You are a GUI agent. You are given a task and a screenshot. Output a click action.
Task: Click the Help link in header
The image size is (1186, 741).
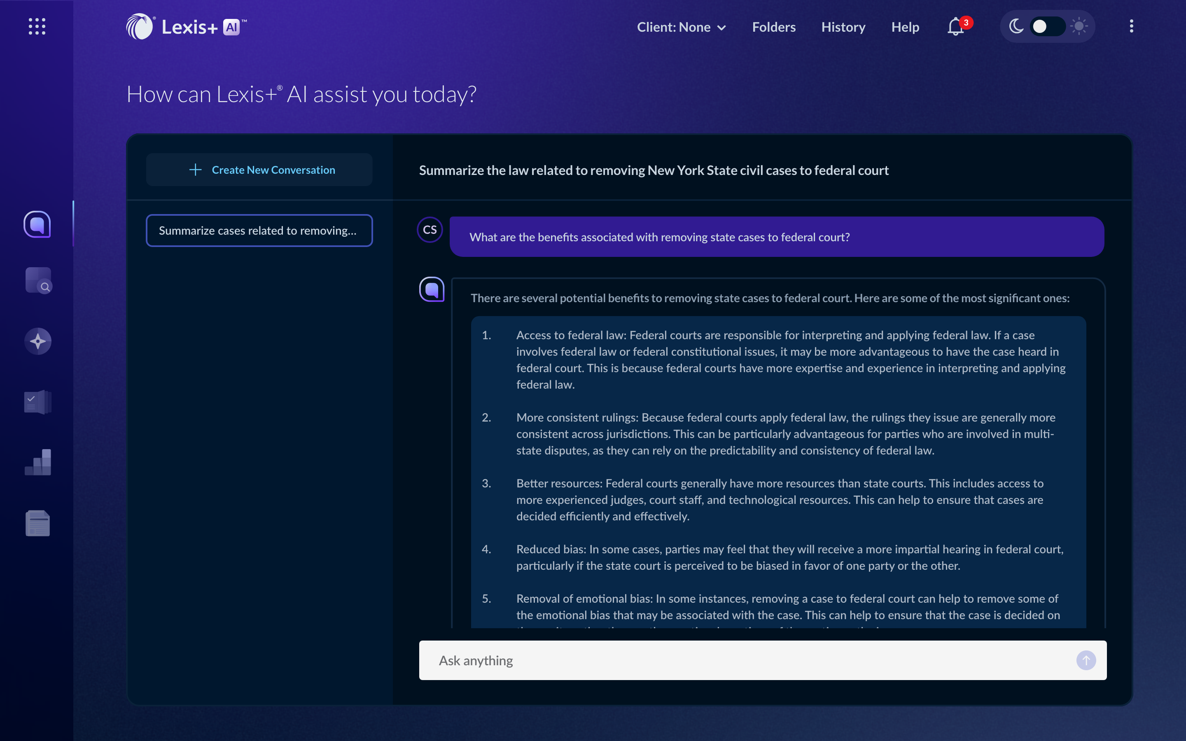point(905,27)
